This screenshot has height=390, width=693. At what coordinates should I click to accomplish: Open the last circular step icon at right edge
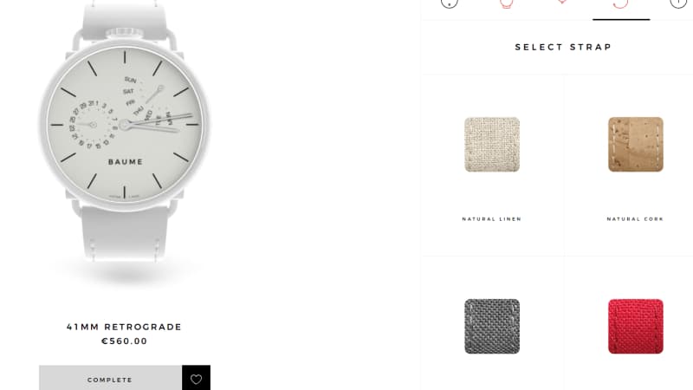pyautogui.click(x=678, y=3)
